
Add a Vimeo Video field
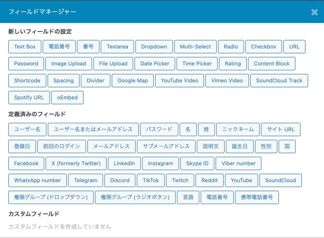coord(227,81)
